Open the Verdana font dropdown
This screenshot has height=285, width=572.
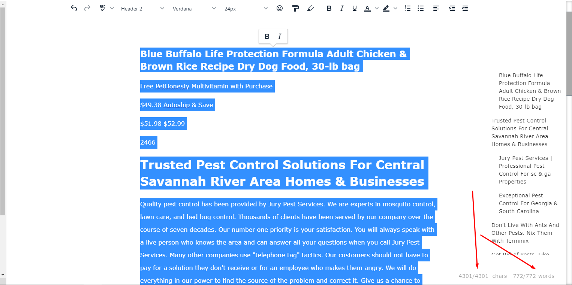194,9
